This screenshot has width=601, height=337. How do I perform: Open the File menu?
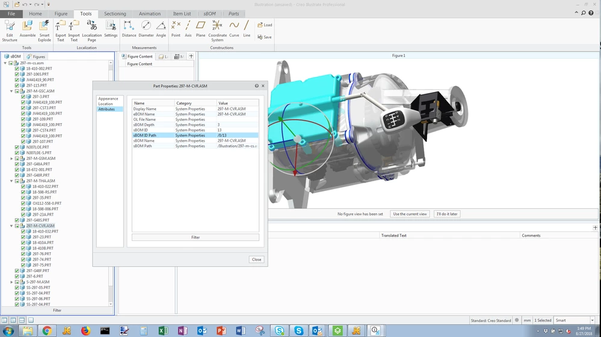pos(11,14)
